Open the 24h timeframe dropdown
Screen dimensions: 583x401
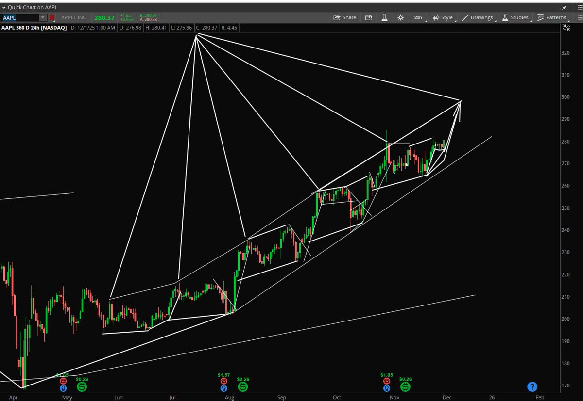coord(418,17)
